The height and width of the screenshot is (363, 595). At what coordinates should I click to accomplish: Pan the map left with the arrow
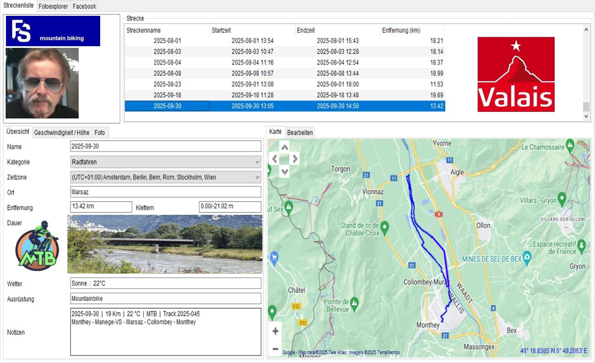coord(274,159)
